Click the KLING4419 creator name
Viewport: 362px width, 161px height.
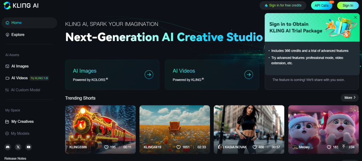[x=152, y=147]
